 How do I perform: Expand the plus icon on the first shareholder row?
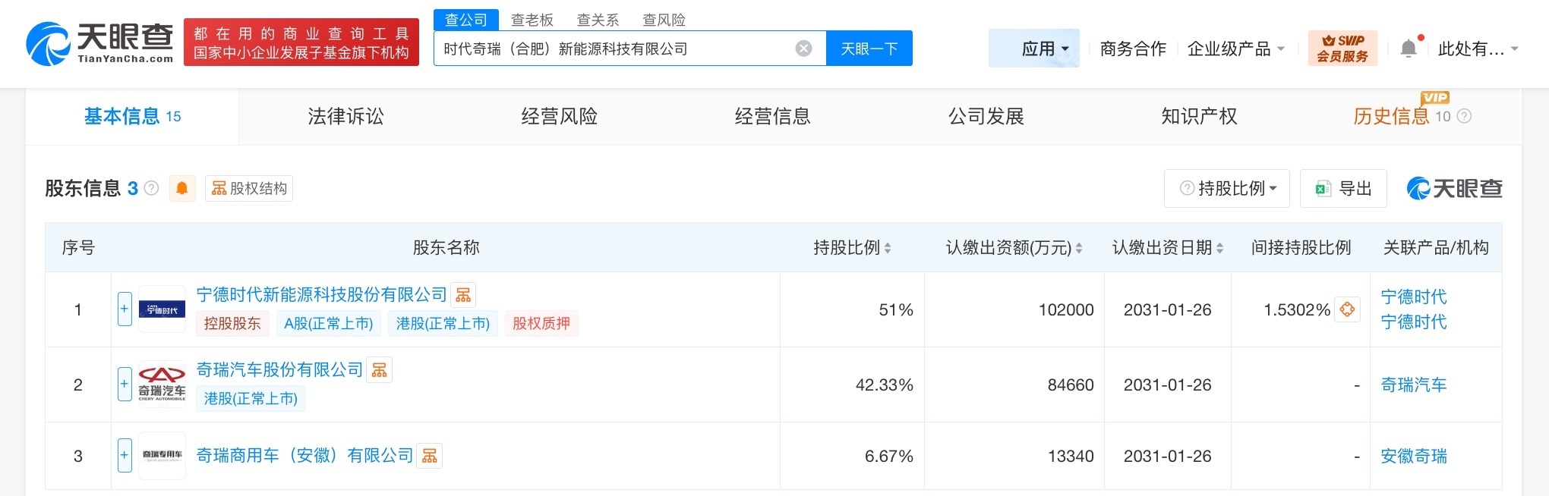[124, 309]
